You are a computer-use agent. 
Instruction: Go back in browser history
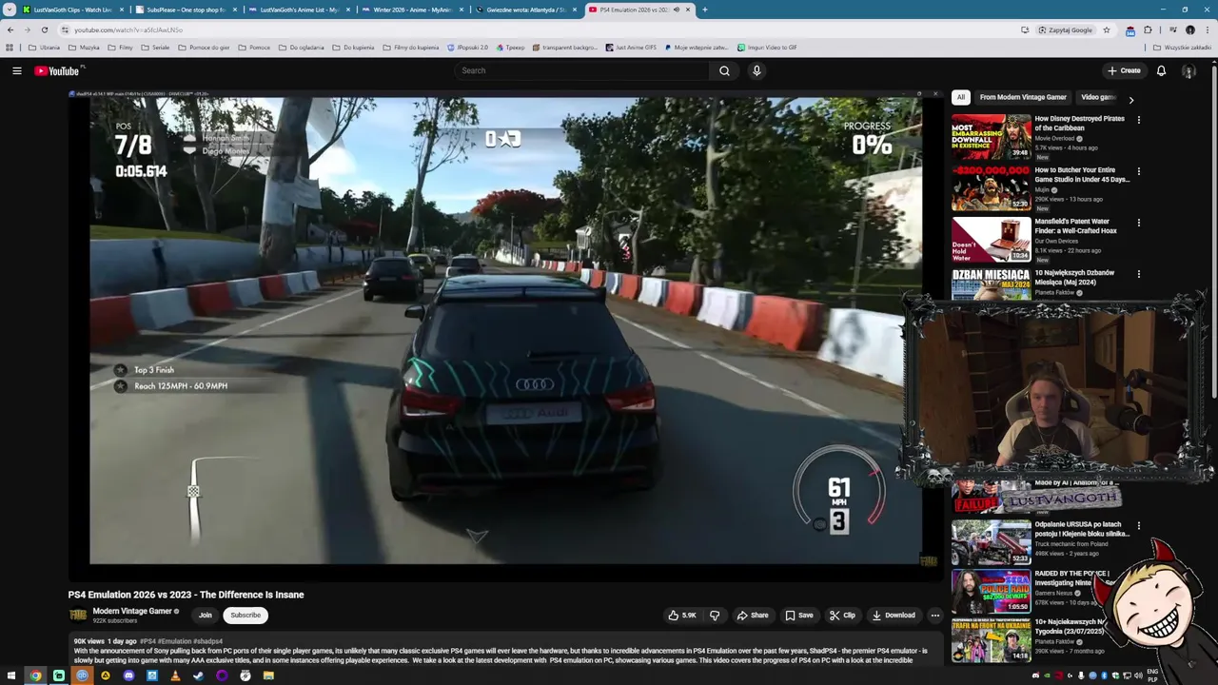pos(10,29)
